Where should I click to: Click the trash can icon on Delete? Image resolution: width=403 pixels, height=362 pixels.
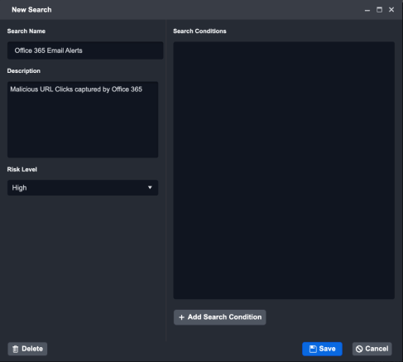click(x=16, y=349)
